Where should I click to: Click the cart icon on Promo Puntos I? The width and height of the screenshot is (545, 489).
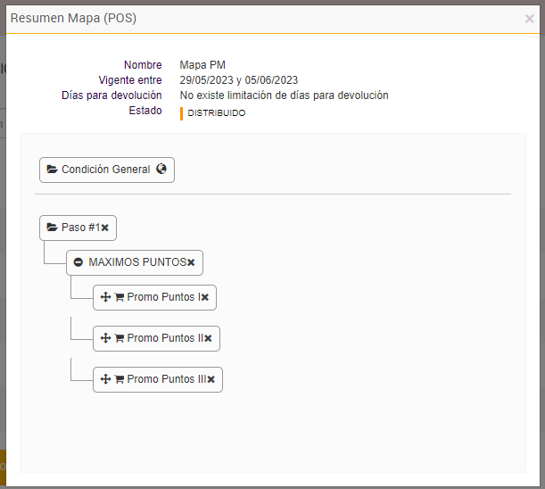click(120, 297)
